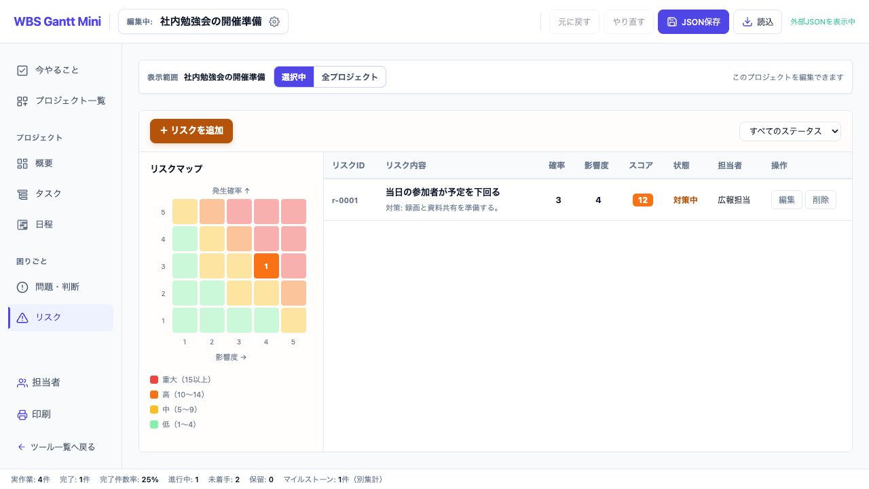Open プロジェクト一覧 page
Image resolution: width=869 pixels, height=489 pixels.
coord(60,101)
